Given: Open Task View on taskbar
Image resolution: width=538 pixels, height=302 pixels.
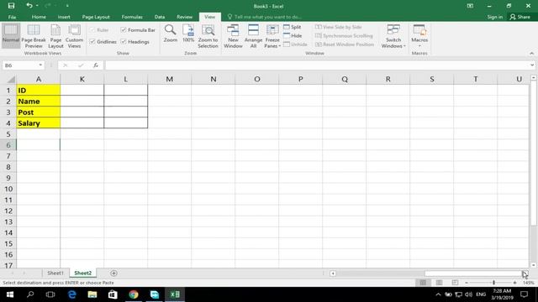Looking at the screenshot, I should click(50, 294).
